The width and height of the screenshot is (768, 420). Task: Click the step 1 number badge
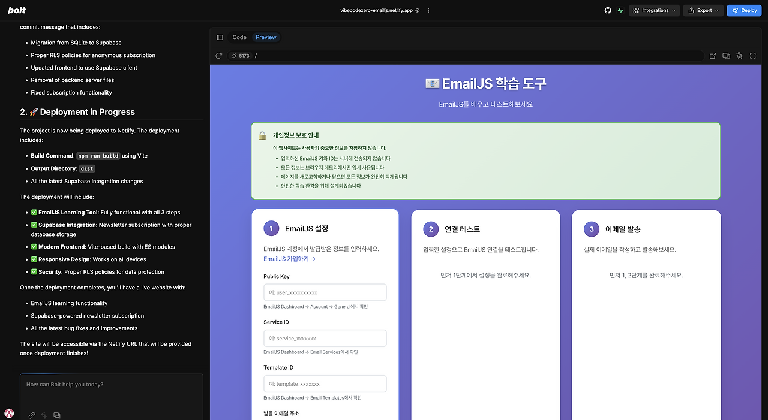tap(271, 229)
